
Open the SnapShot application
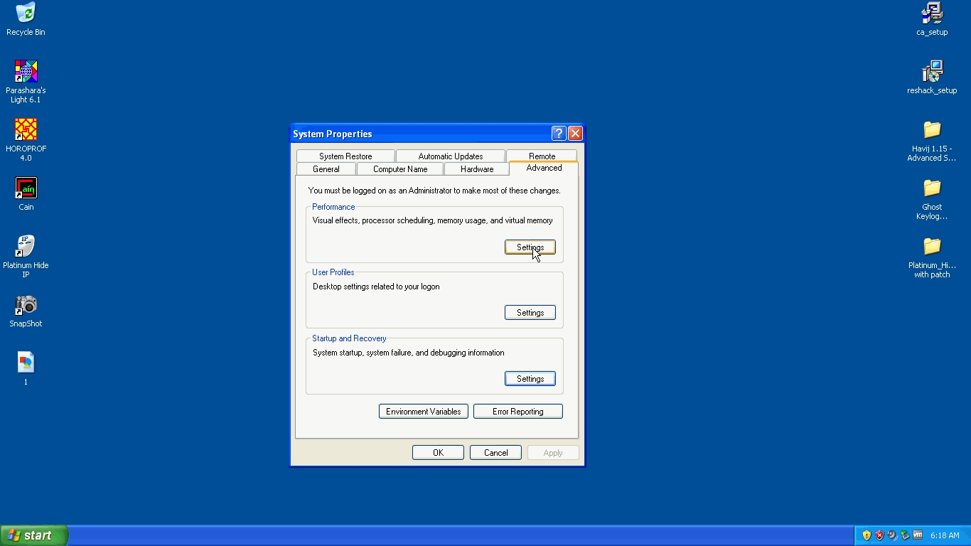26,304
